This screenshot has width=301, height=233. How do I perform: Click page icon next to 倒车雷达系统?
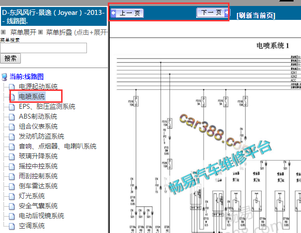point(12,186)
